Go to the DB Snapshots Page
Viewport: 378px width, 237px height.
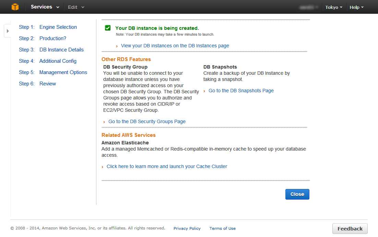(x=241, y=91)
